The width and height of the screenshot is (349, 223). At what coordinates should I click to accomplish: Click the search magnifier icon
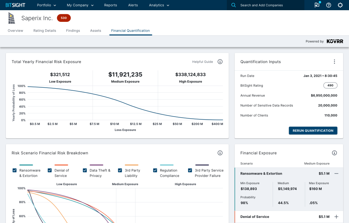(x=233, y=5)
